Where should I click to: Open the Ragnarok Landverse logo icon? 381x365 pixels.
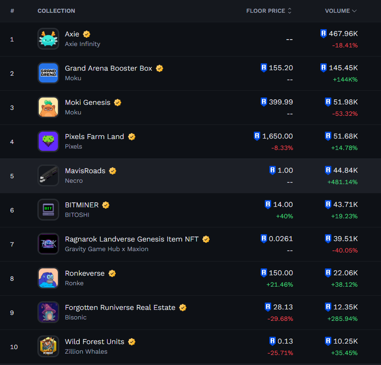48,244
